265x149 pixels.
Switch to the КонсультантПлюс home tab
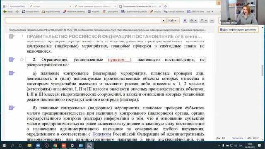[17, 6]
